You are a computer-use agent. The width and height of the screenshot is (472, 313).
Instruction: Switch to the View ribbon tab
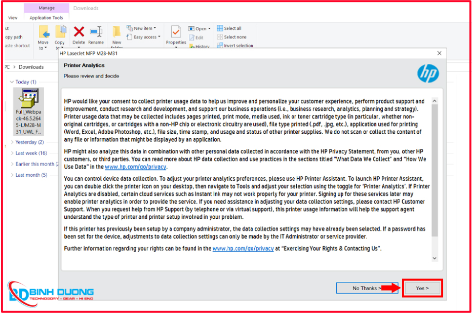[13, 18]
